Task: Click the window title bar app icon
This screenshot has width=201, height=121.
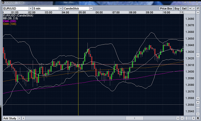Action: click(x=3, y=3)
